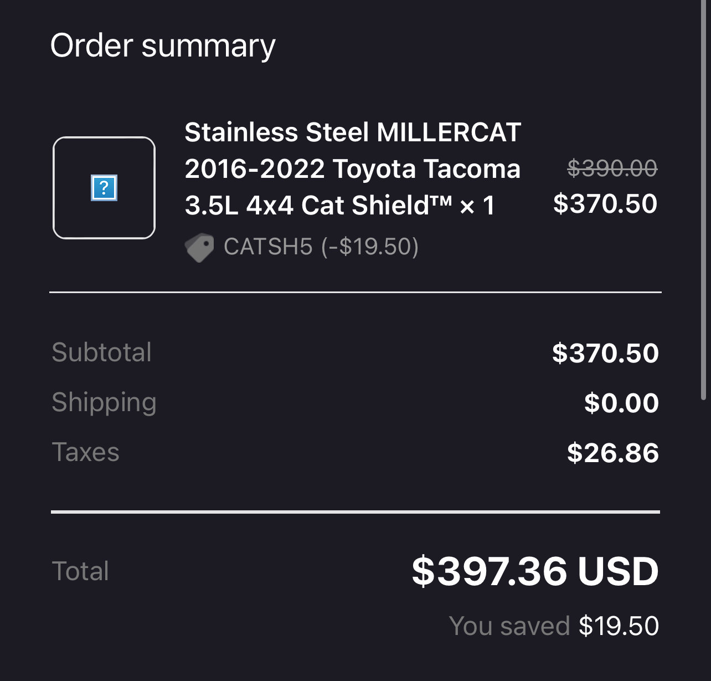Click the Total label
Viewport: 711px width, 681px height.
[80, 571]
